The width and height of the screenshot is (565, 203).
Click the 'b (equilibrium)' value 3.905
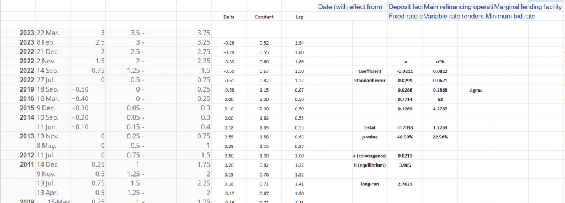[404, 165]
